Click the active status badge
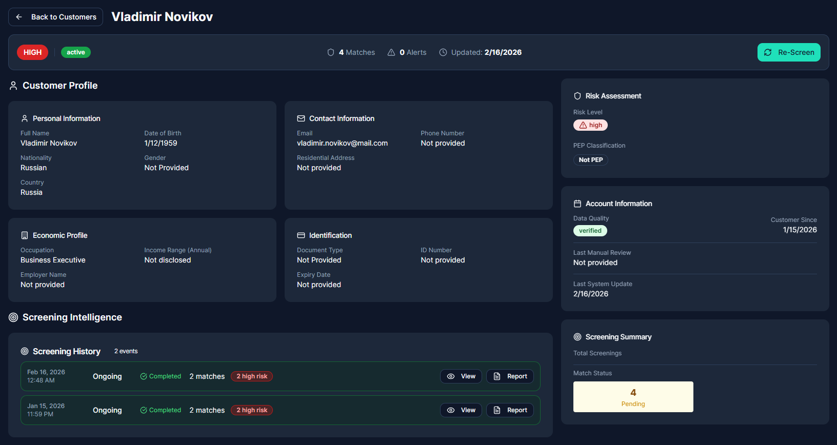Viewport: 837px width, 445px height. pyautogui.click(x=76, y=52)
